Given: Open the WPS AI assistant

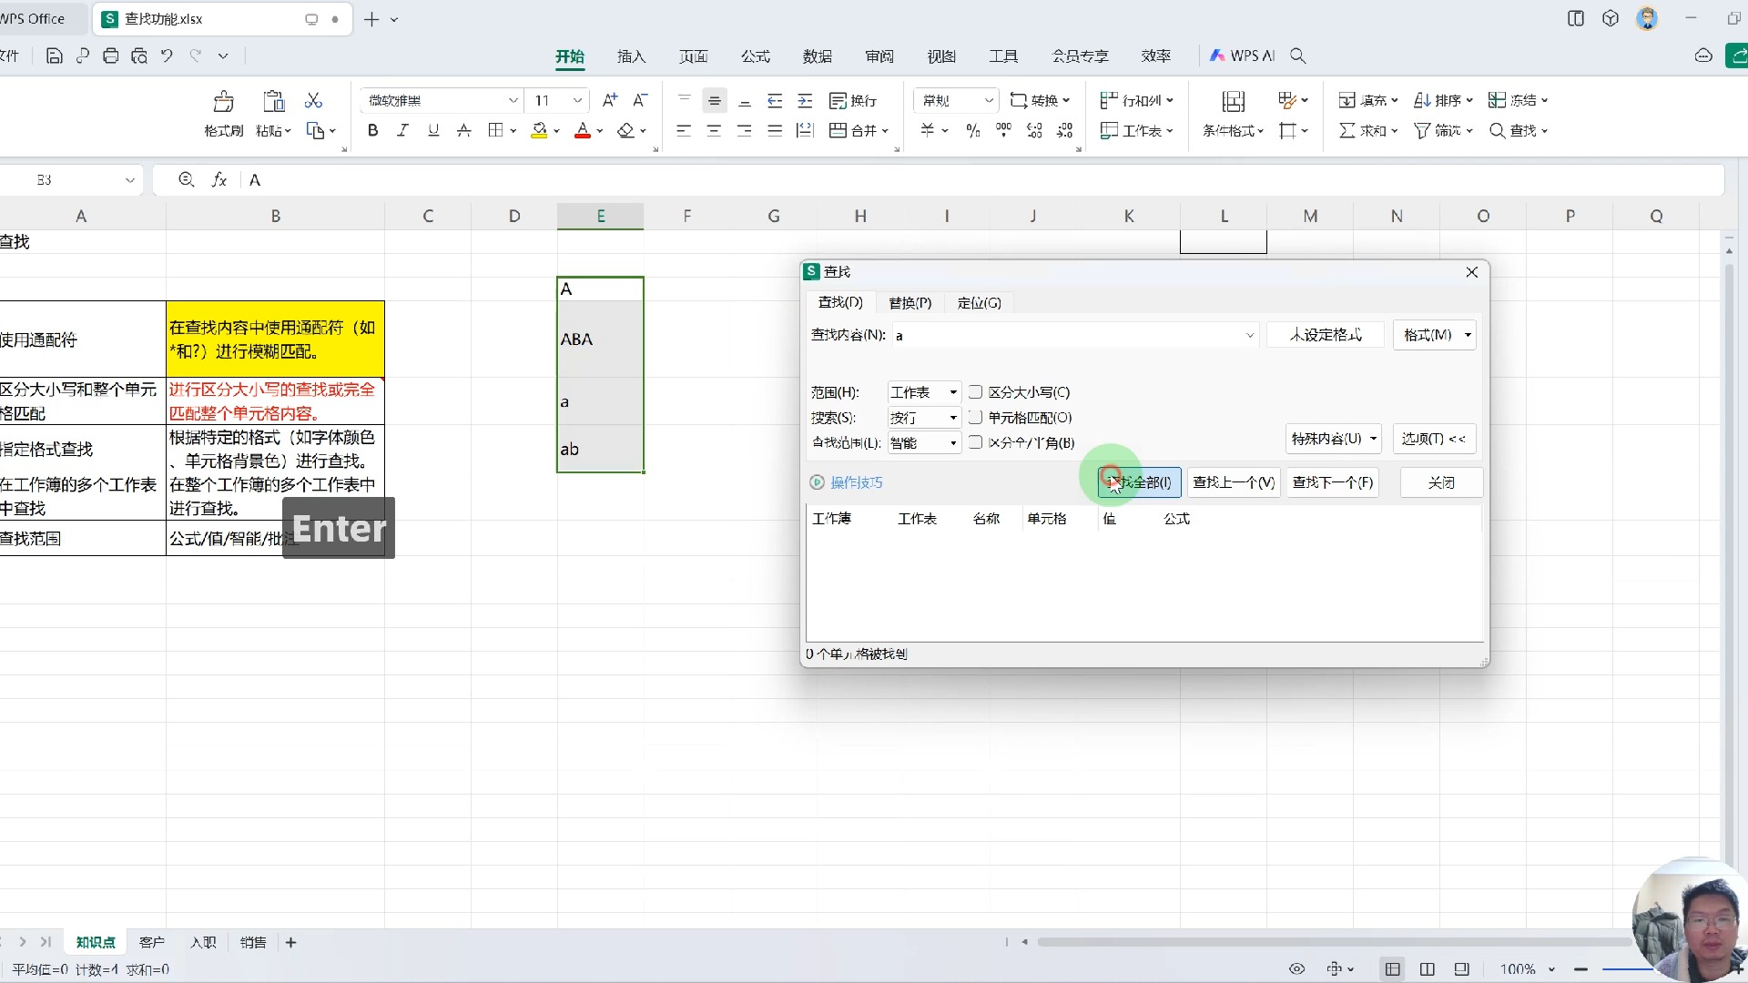Looking at the screenshot, I should (x=1240, y=56).
